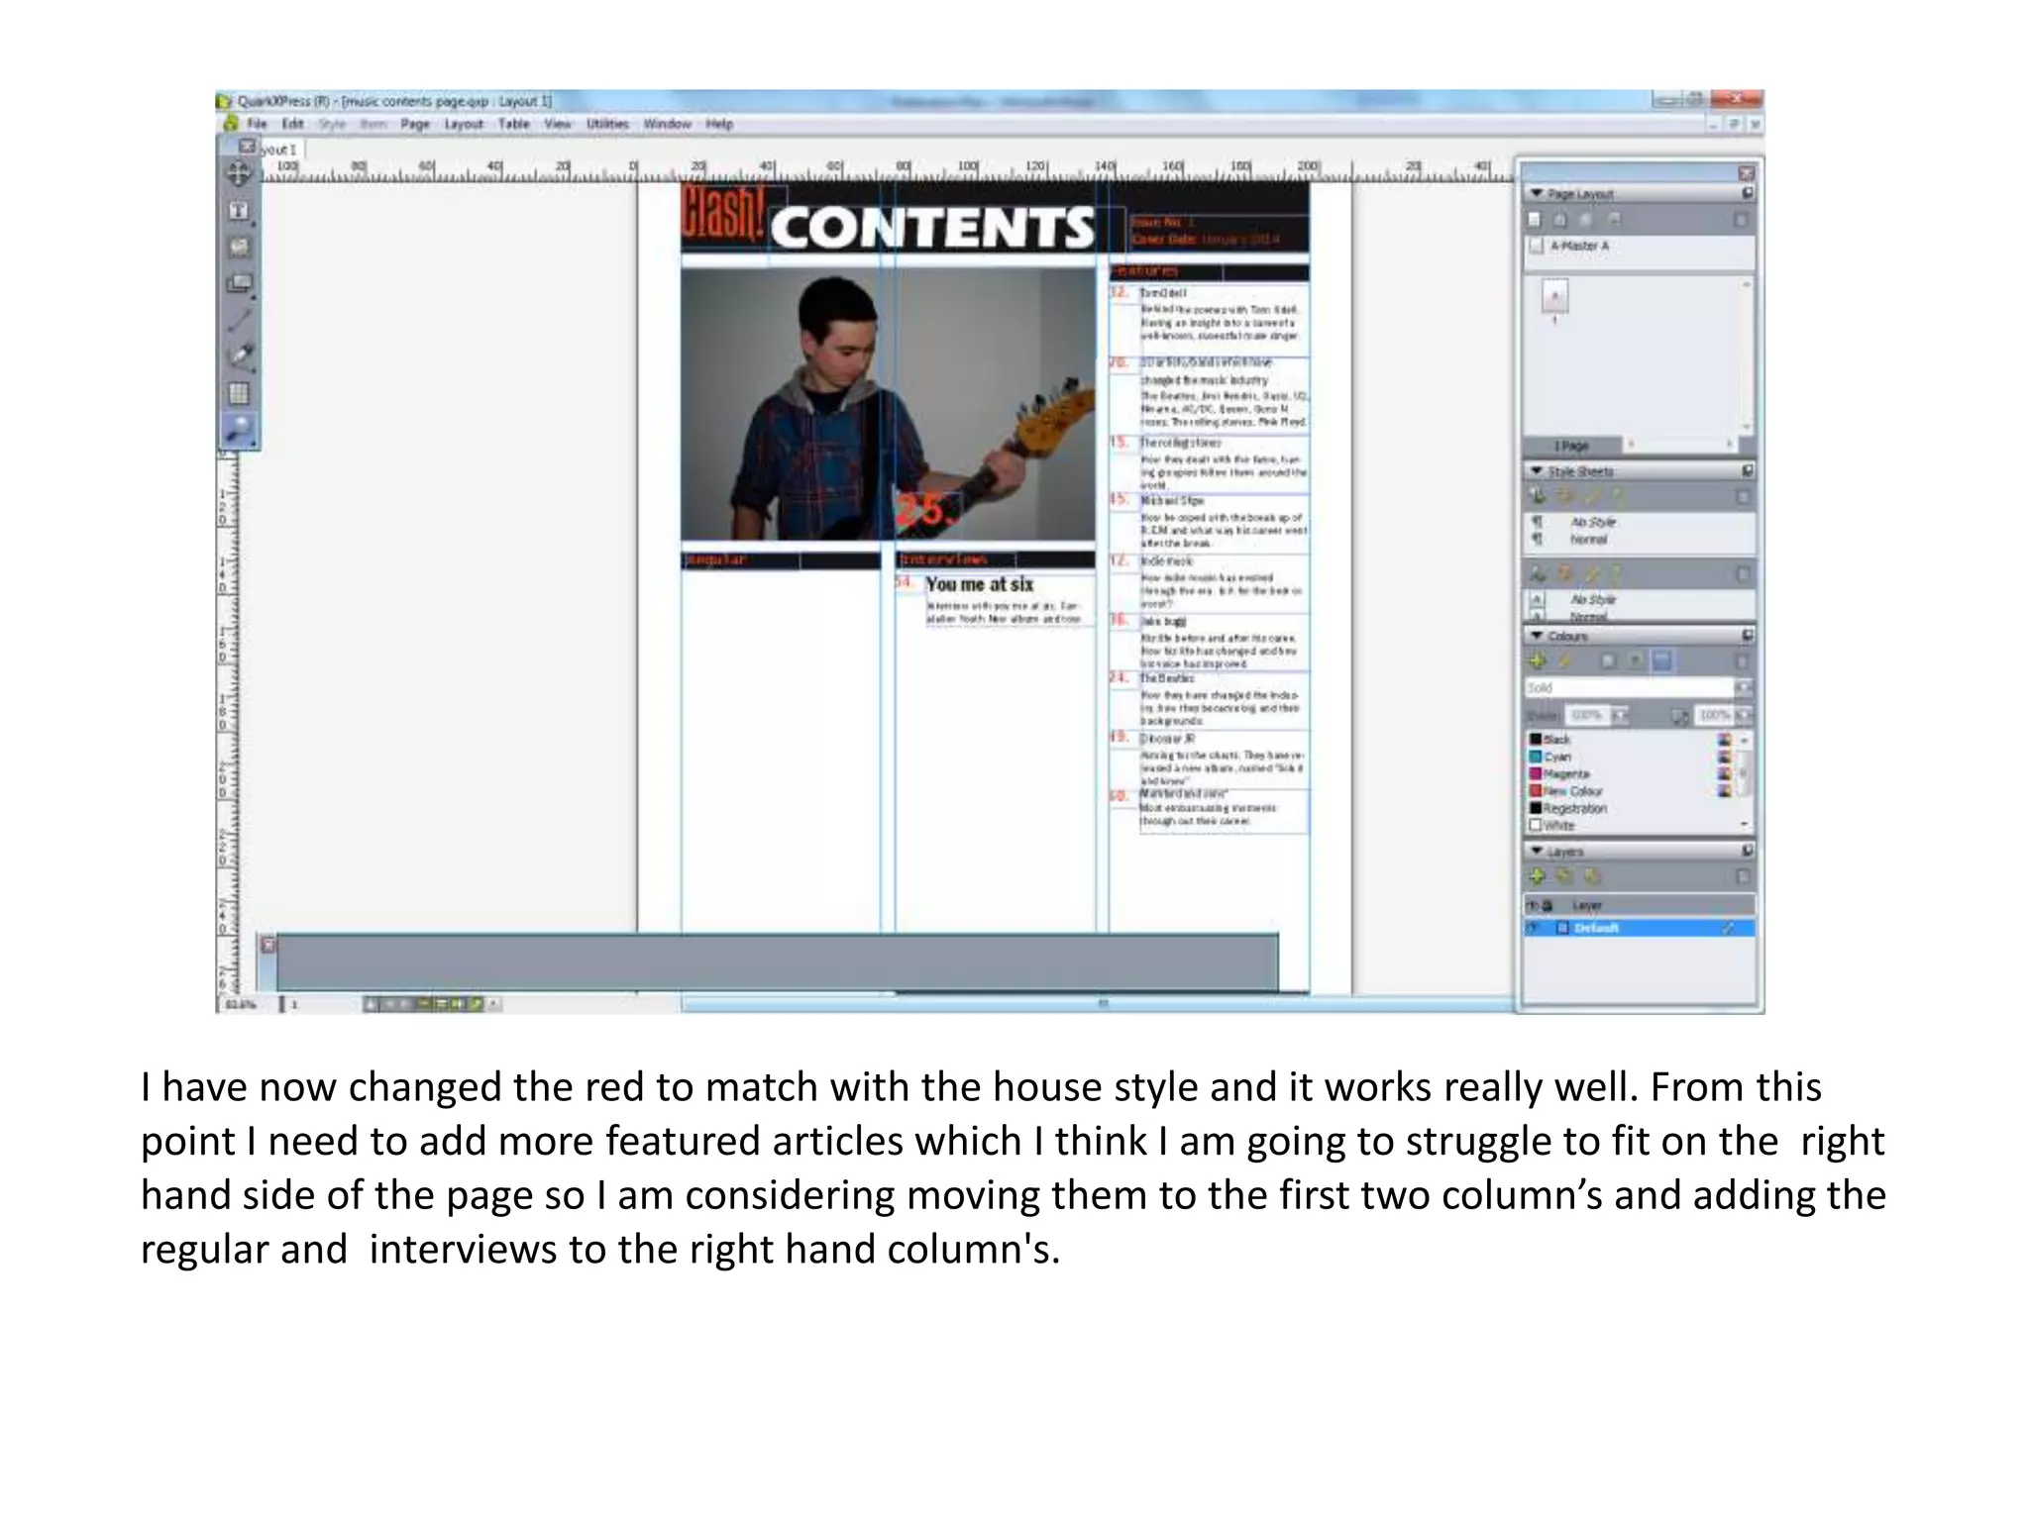Click the zoom percentage field in status bar
The height and width of the screenshot is (1521, 2029).
point(241,1004)
